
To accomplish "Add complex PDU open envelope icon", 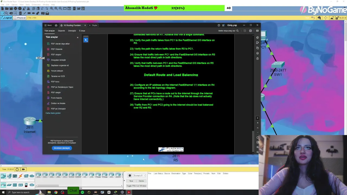I will pos(47,13).
